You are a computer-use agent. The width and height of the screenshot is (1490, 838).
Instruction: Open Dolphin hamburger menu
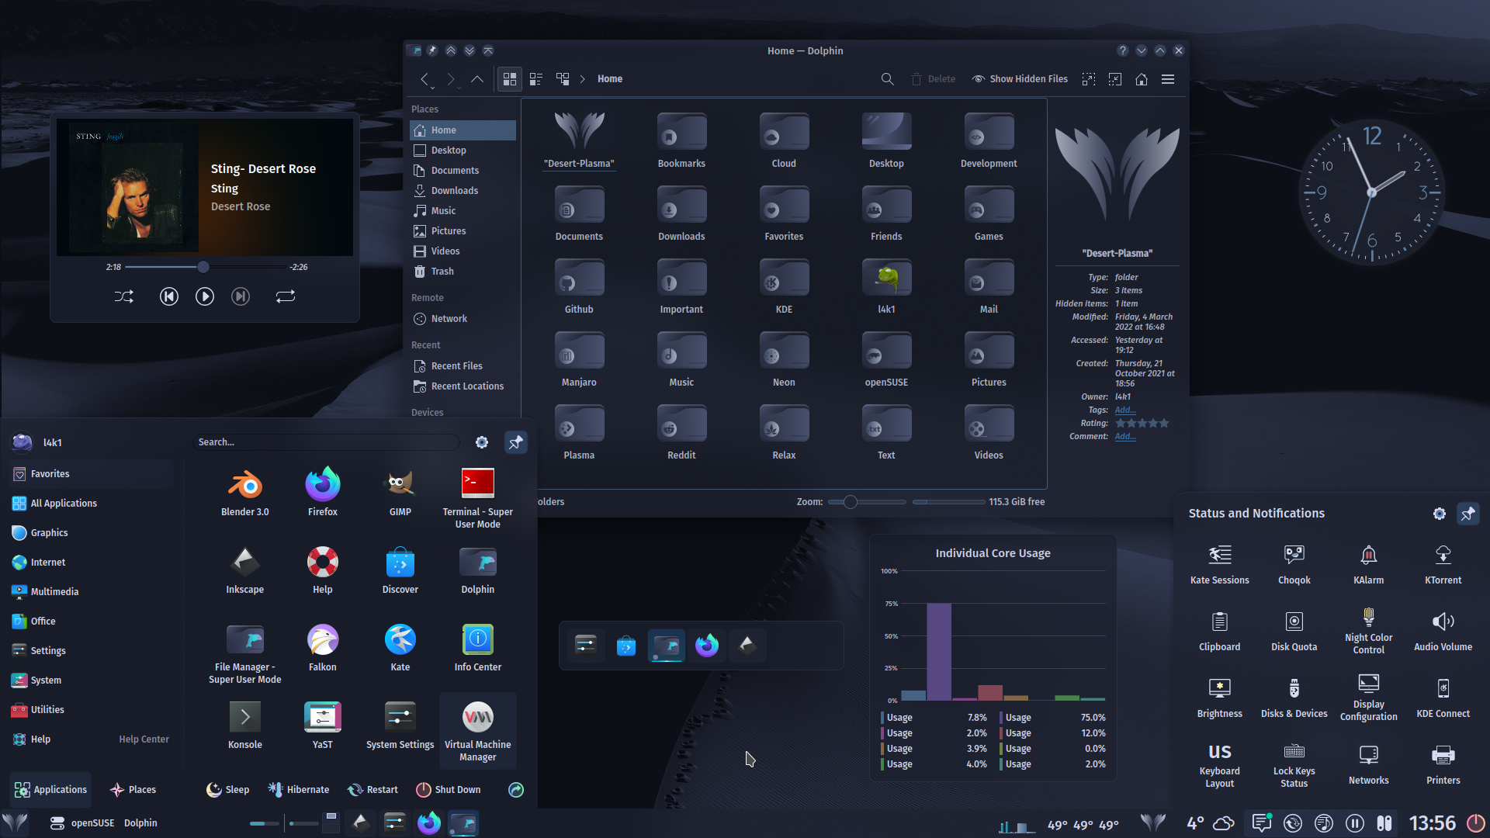(x=1168, y=79)
